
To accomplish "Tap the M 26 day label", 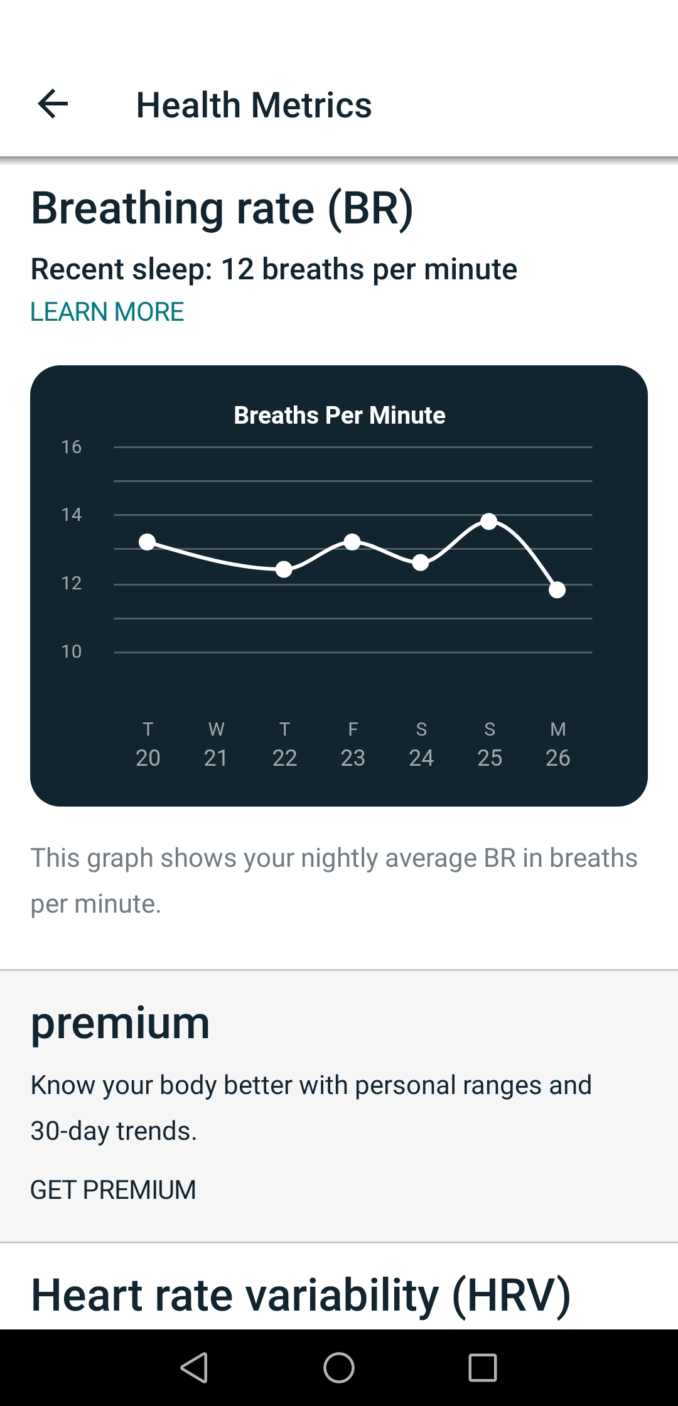I will tap(557, 744).
